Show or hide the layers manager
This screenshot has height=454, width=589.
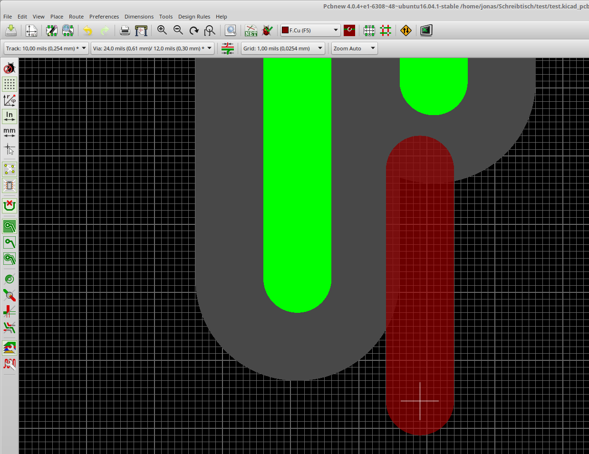tap(10, 348)
